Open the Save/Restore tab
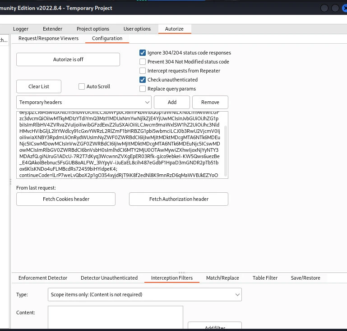 (x=305, y=278)
